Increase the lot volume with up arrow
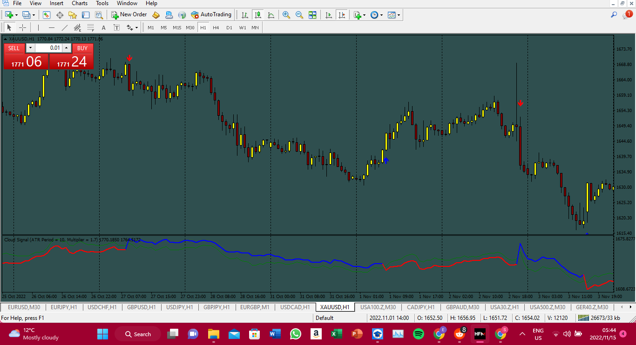The image size is (636, 345). [x=67, y=48]
